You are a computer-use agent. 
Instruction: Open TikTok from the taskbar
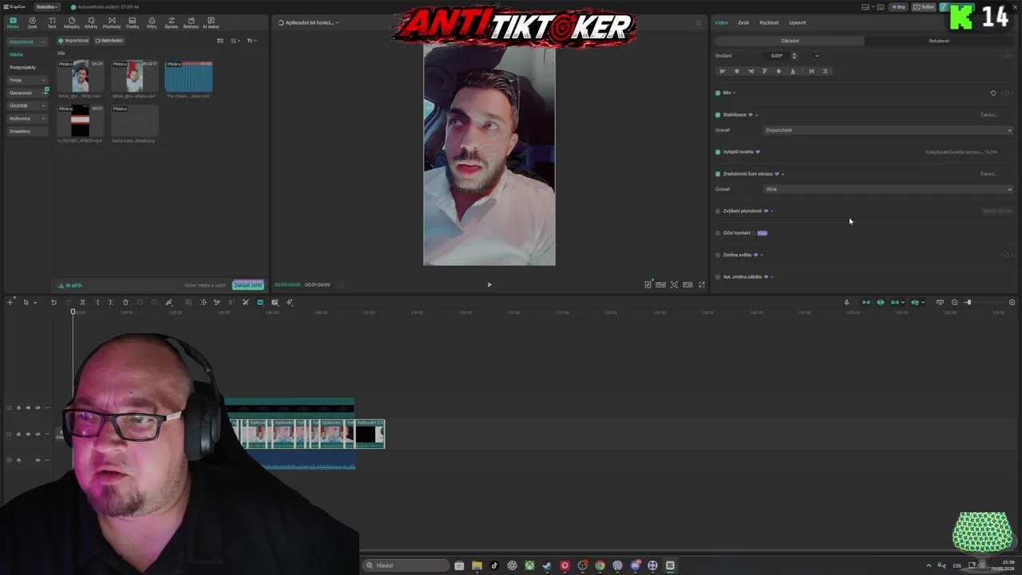[x=494, y=565]
